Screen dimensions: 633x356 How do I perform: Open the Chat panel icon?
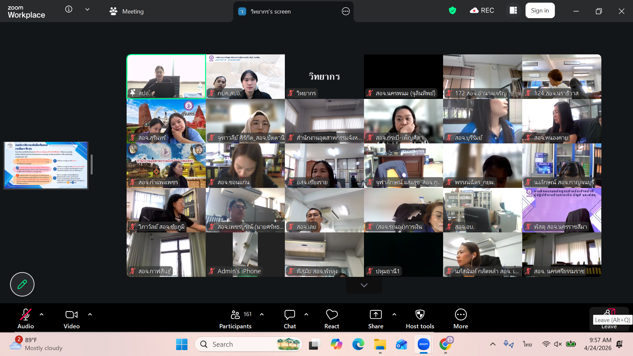[x=289, y=315]
